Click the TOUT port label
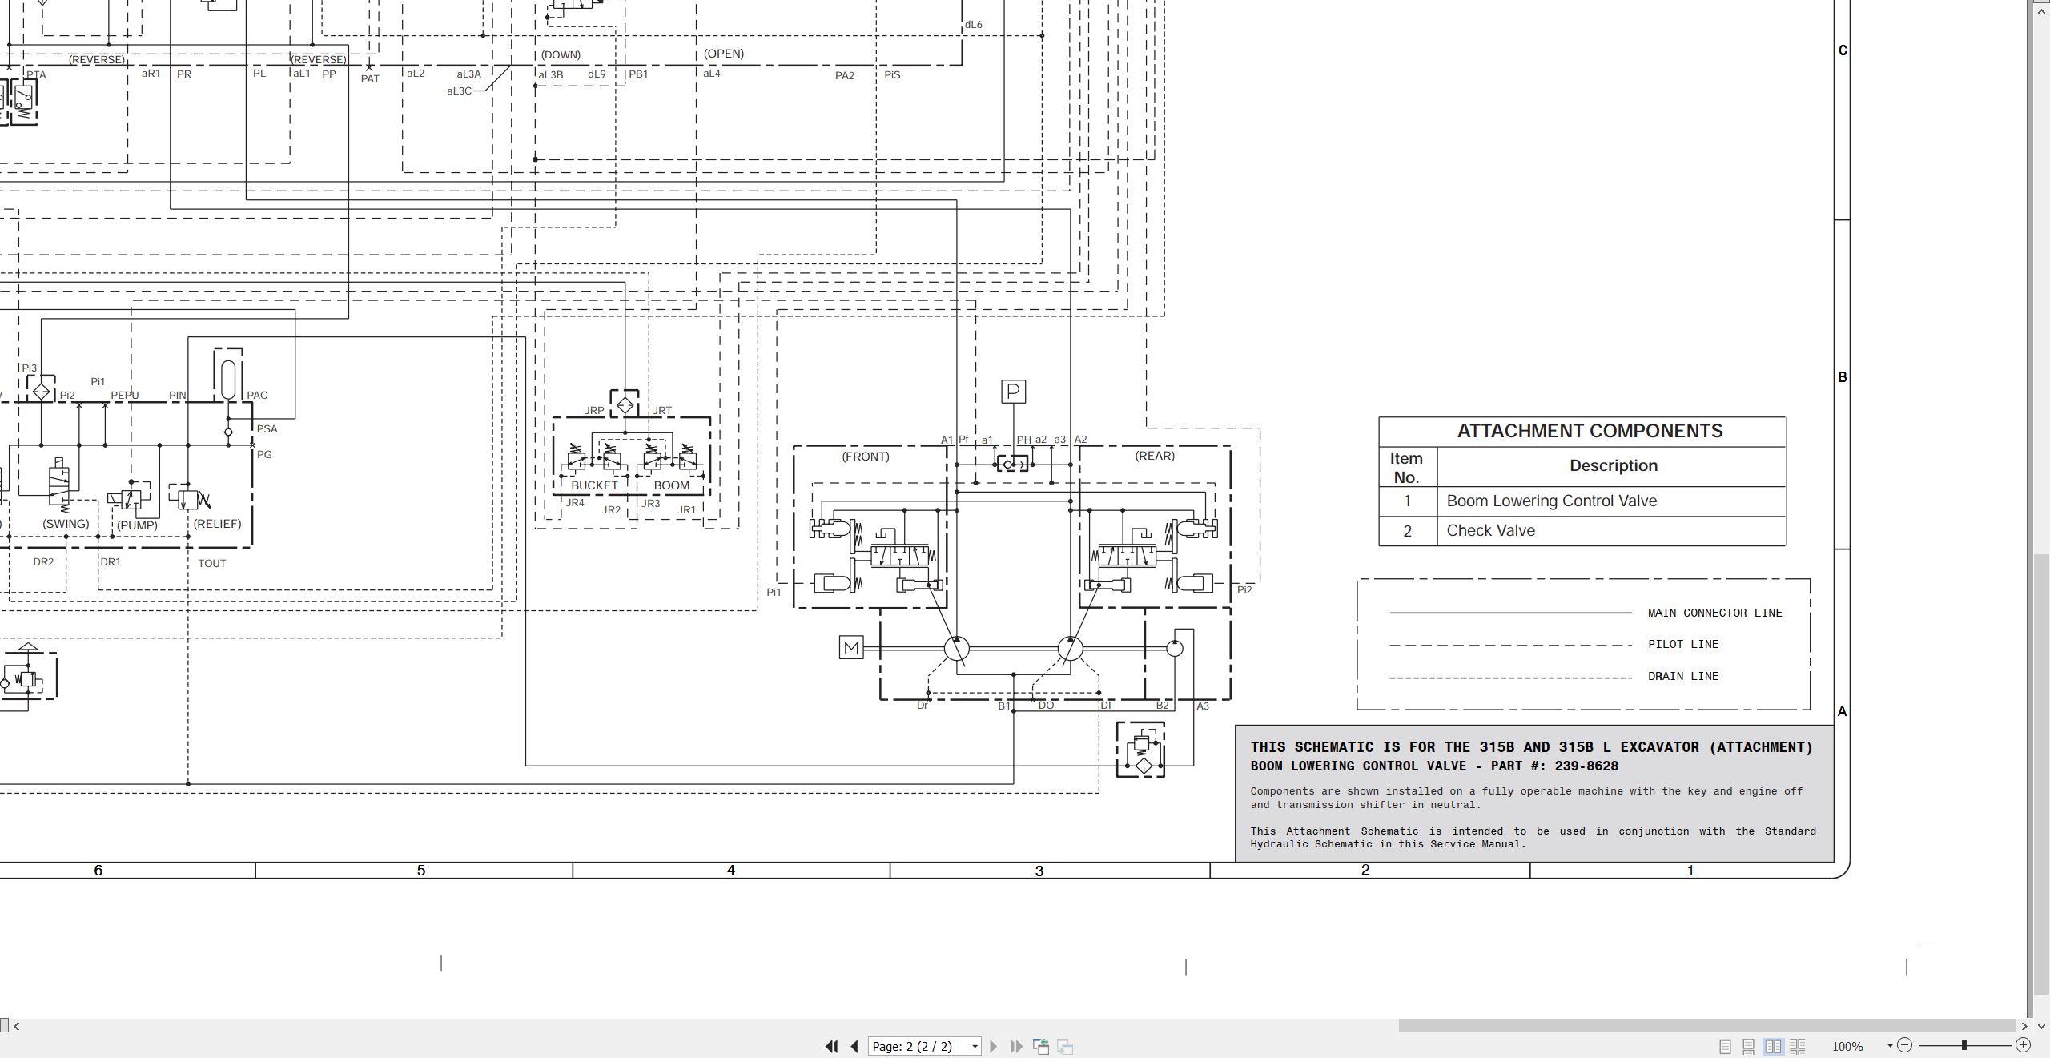 click(212, 563)
